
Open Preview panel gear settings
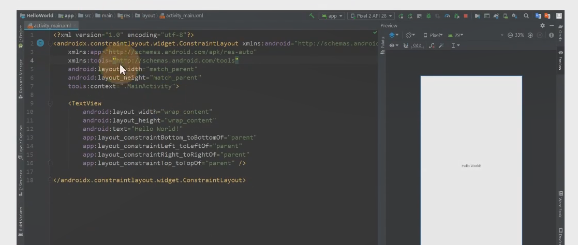coord(542,25)
